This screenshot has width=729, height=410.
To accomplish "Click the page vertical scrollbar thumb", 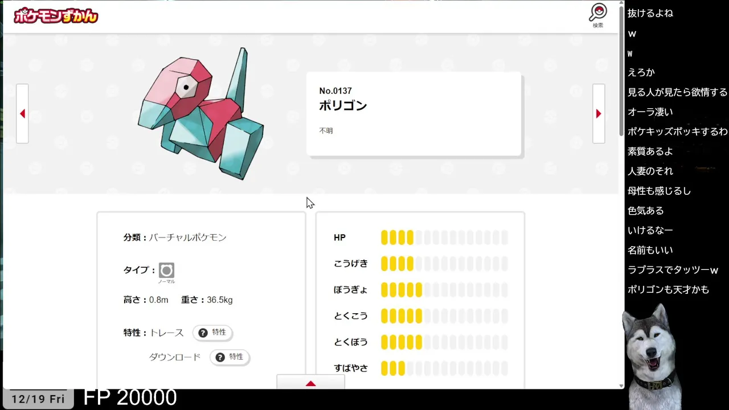I will click(x=621, y=71).
